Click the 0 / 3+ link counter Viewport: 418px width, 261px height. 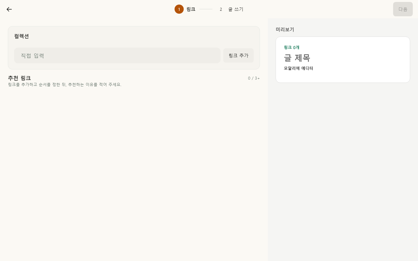click(x=254, y=78)
